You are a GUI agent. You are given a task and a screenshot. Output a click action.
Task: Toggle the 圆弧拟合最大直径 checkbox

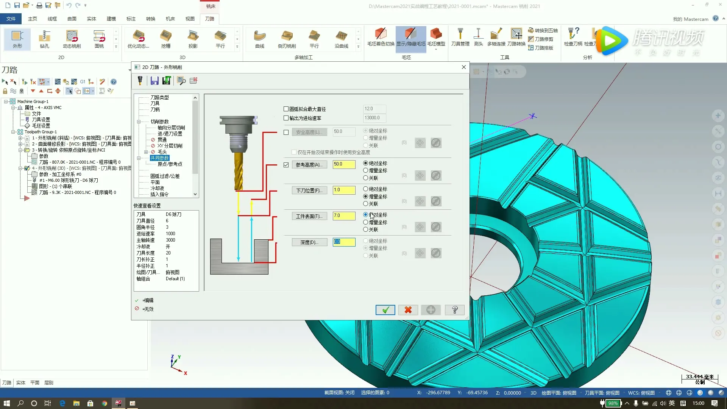(x=286, y=109)
